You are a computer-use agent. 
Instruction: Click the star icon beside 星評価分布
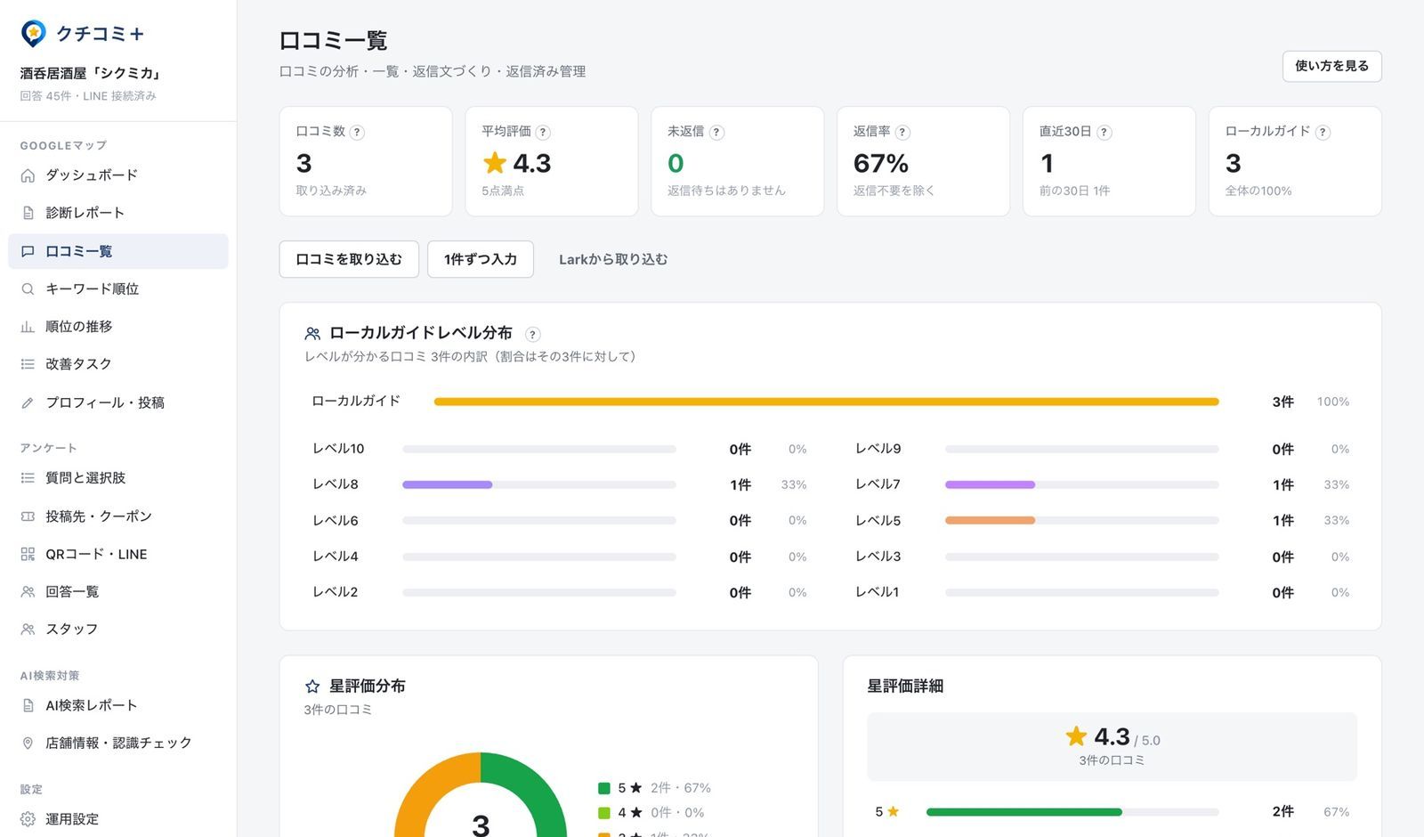coord(312,687)
